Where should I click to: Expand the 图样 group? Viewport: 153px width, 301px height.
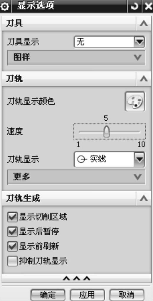point(76,57)
